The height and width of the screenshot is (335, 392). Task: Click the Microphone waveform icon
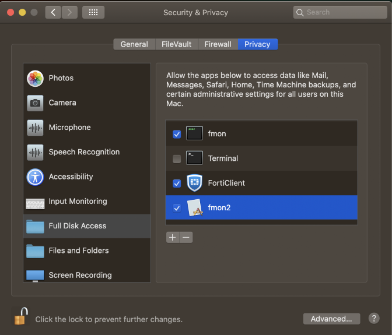coord(35,128)
